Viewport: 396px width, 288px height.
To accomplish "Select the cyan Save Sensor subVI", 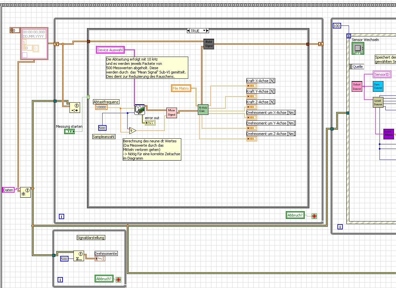I will (378, 86).
